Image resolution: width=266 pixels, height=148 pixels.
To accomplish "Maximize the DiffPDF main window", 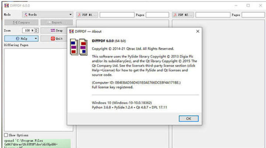I will pyautogui.click(x=248, y=5).
